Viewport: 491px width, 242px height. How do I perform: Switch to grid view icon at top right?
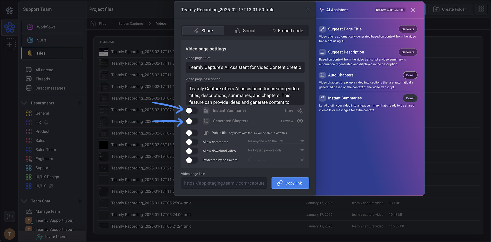click(x=481, y=9)
